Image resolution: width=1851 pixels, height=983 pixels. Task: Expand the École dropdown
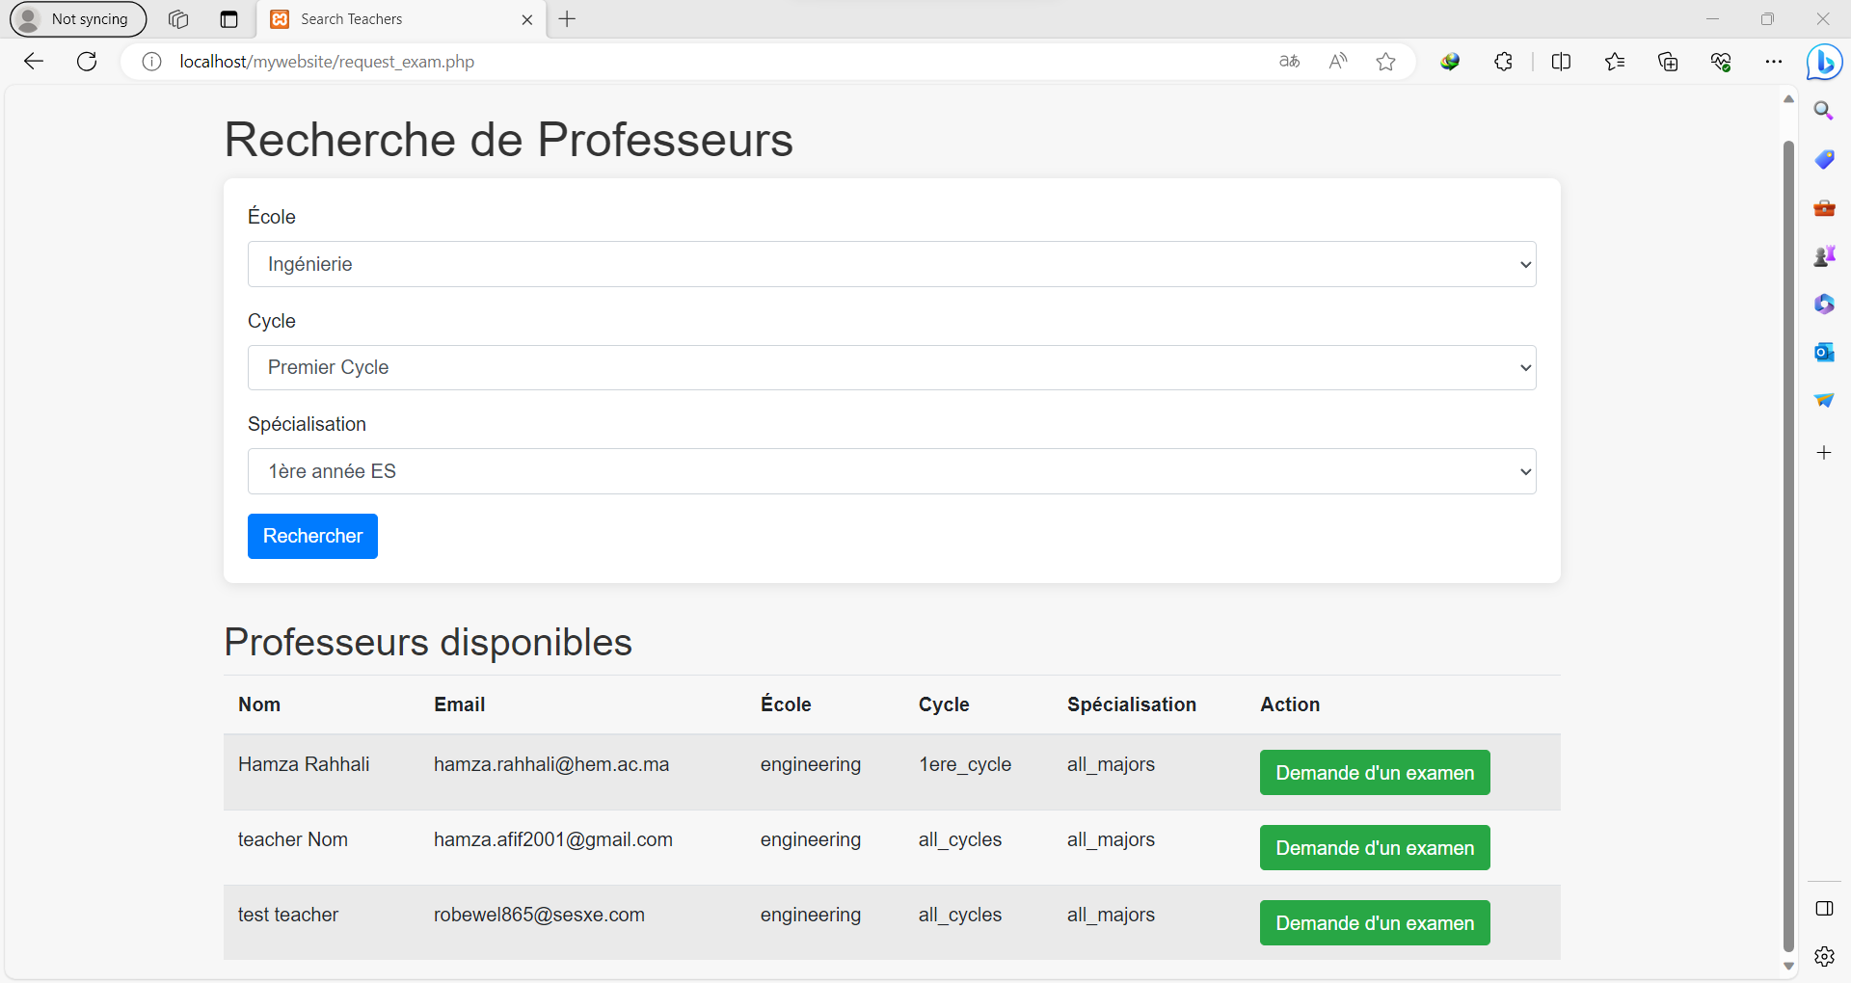[x=891, y=264]
